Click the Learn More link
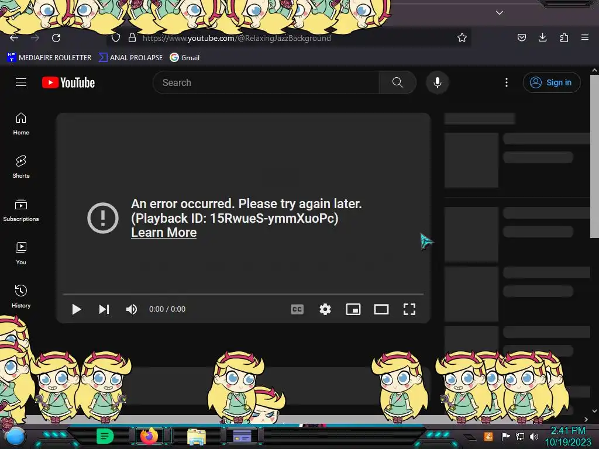 click(164, 233)
